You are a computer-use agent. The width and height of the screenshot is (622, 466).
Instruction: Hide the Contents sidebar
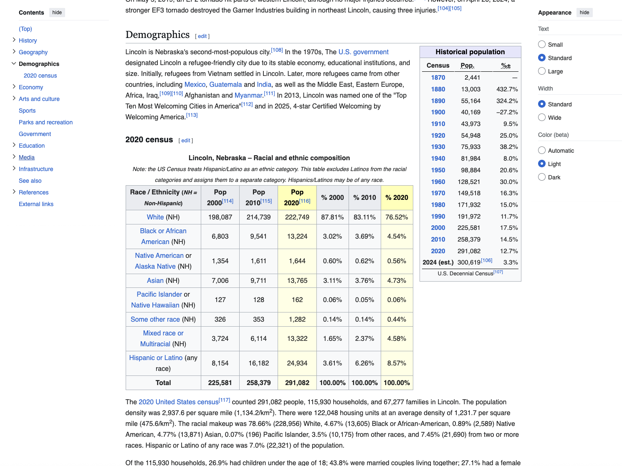point(57,13)
